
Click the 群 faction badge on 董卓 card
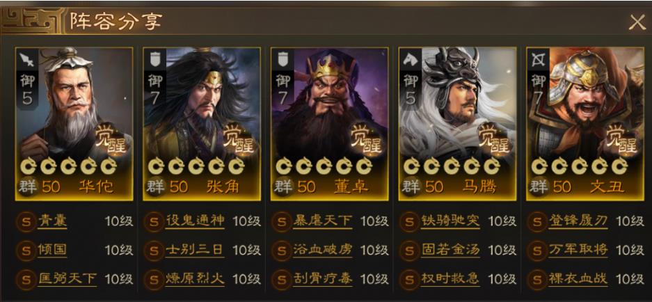(x=281, y=186)
